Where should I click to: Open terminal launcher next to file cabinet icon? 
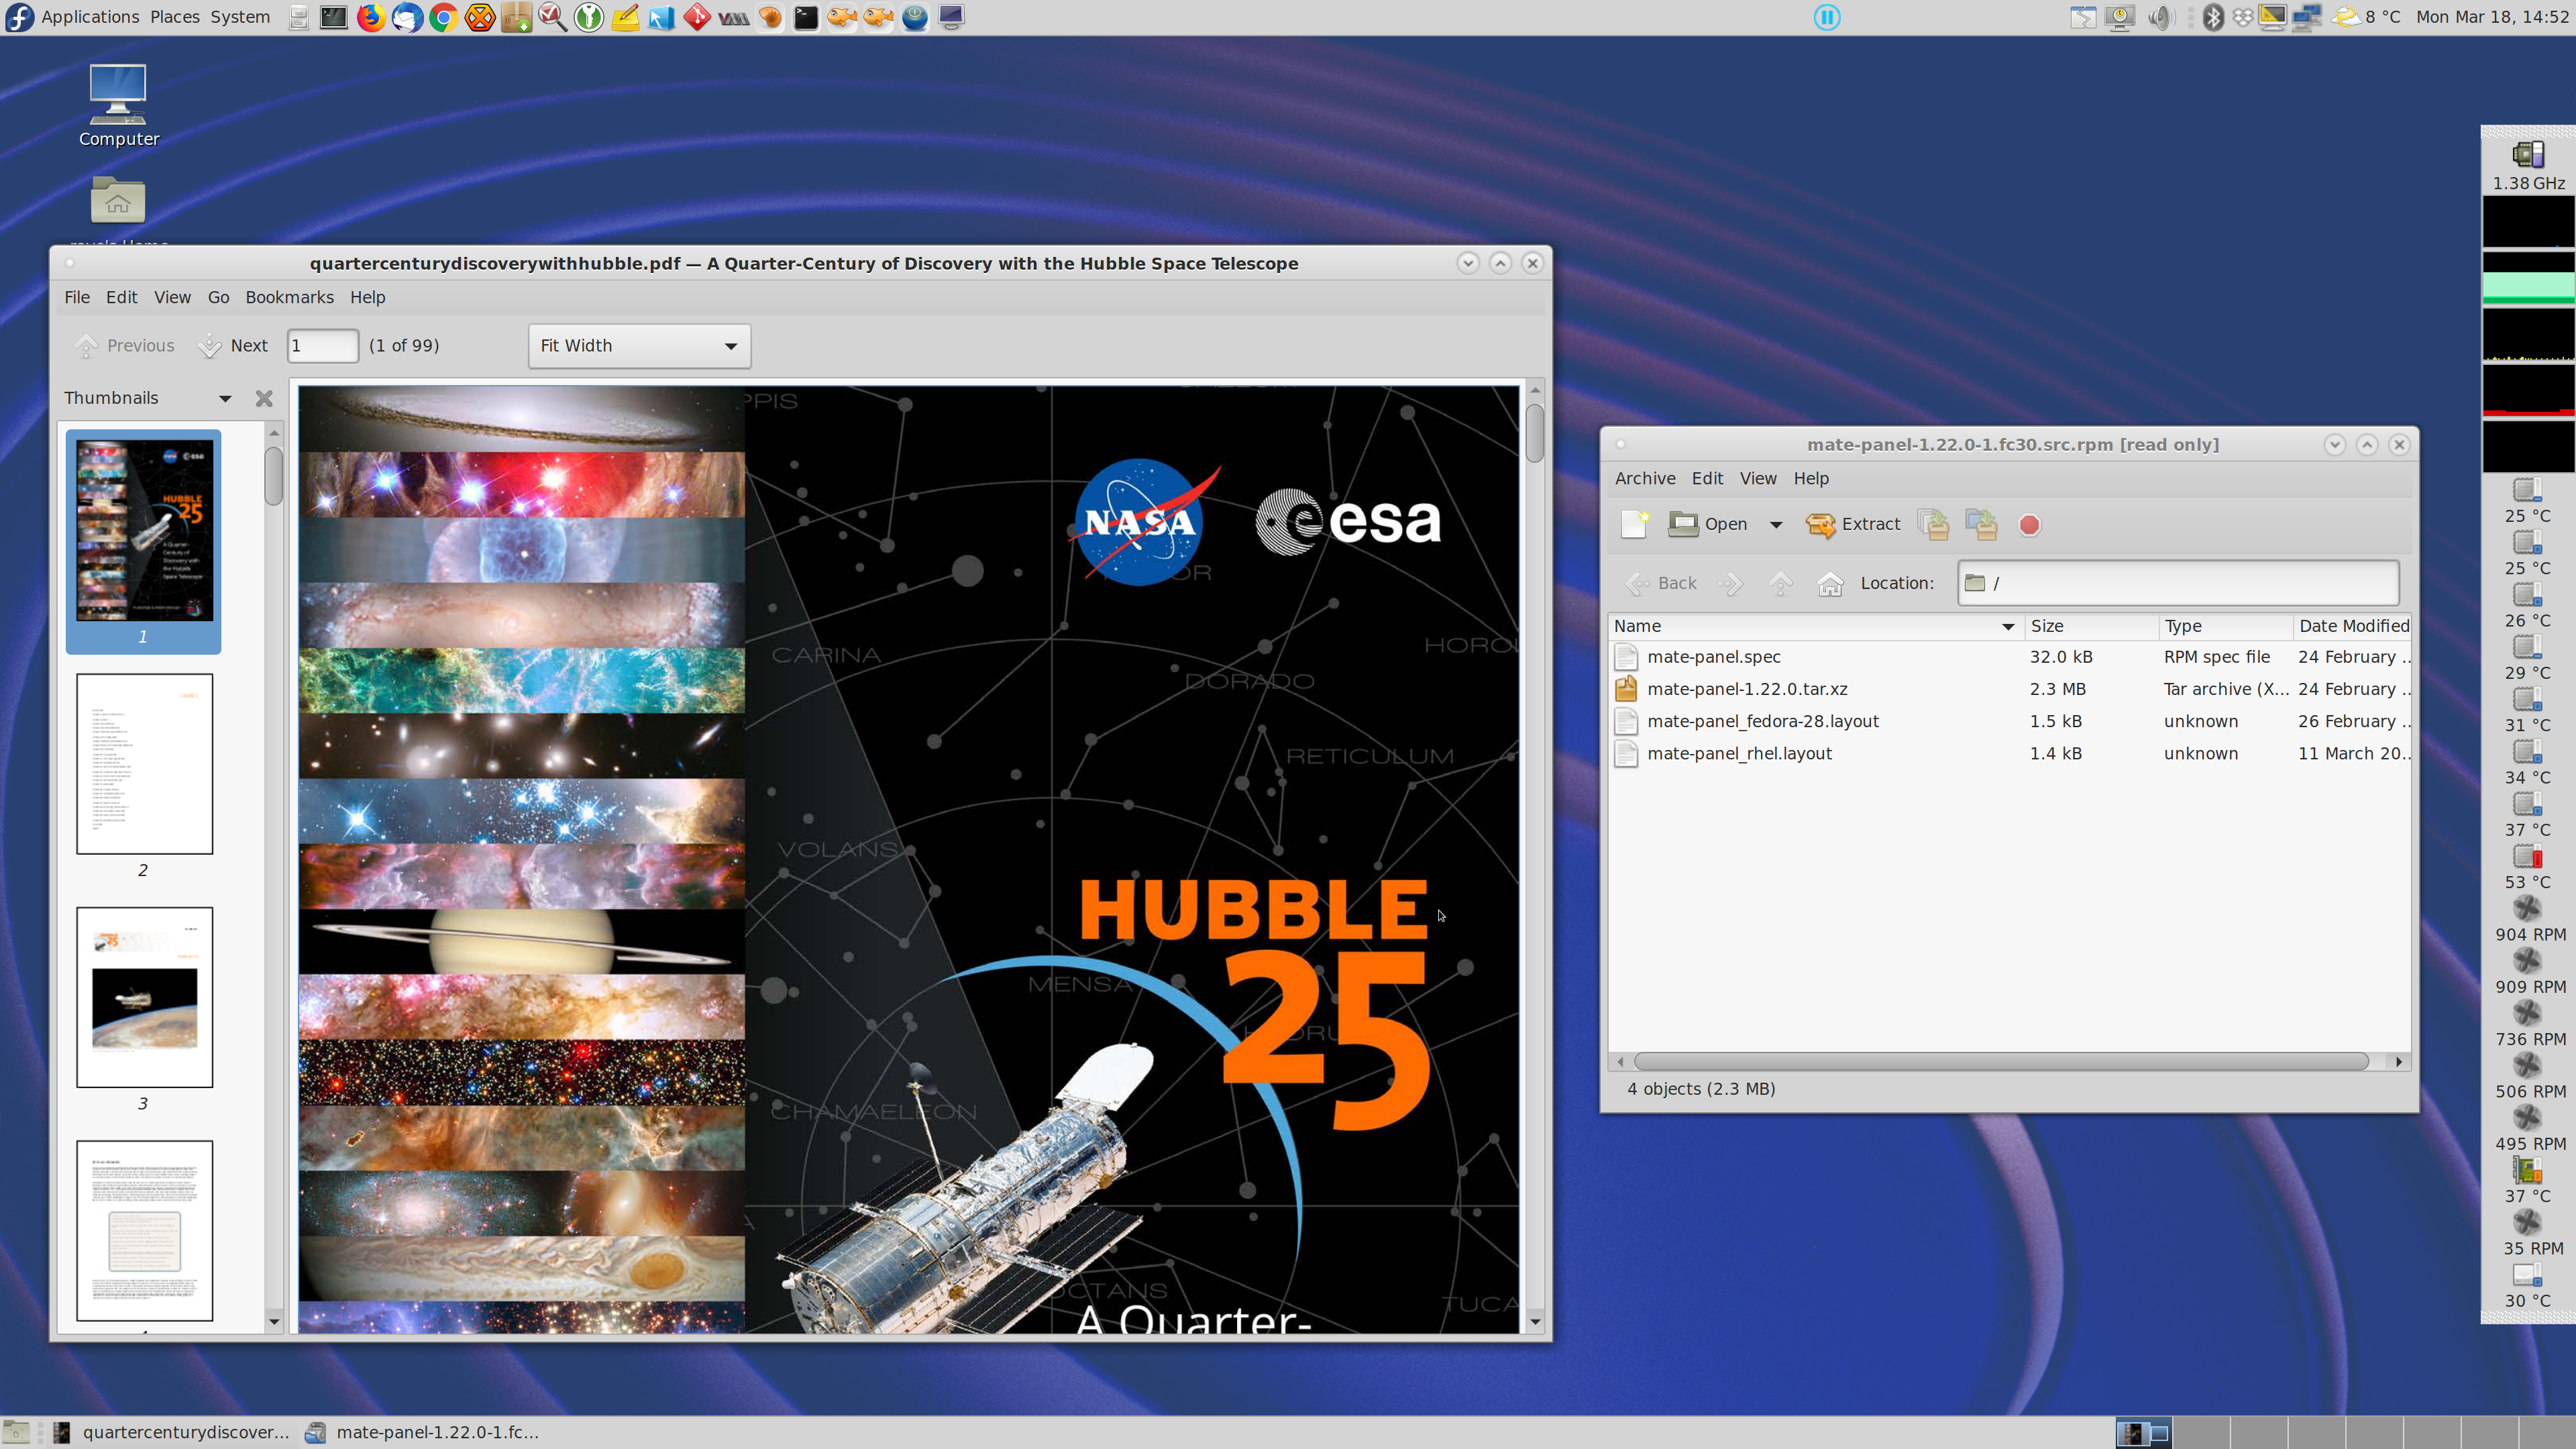pyautogui.click(x=334, y=17)
